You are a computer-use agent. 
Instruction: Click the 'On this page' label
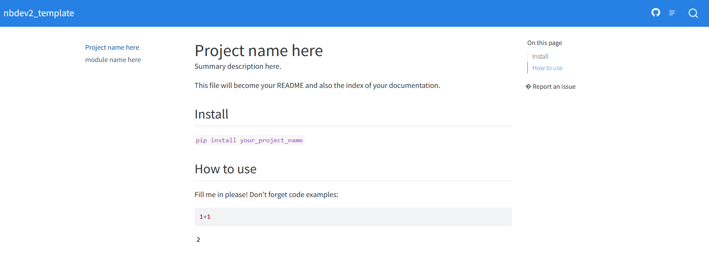545,43
